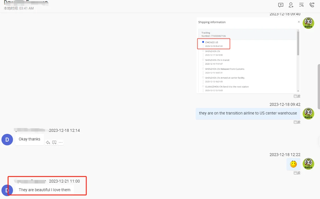Viewport: 320px width, 199px height.
Task: Open the shipping information screenshot image
Action: pos(248,55)
